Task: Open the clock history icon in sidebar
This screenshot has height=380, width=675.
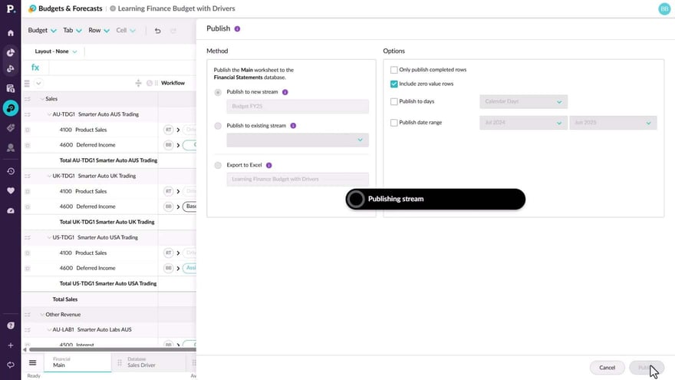Action: pyautogui.click(x=10, y=171)
